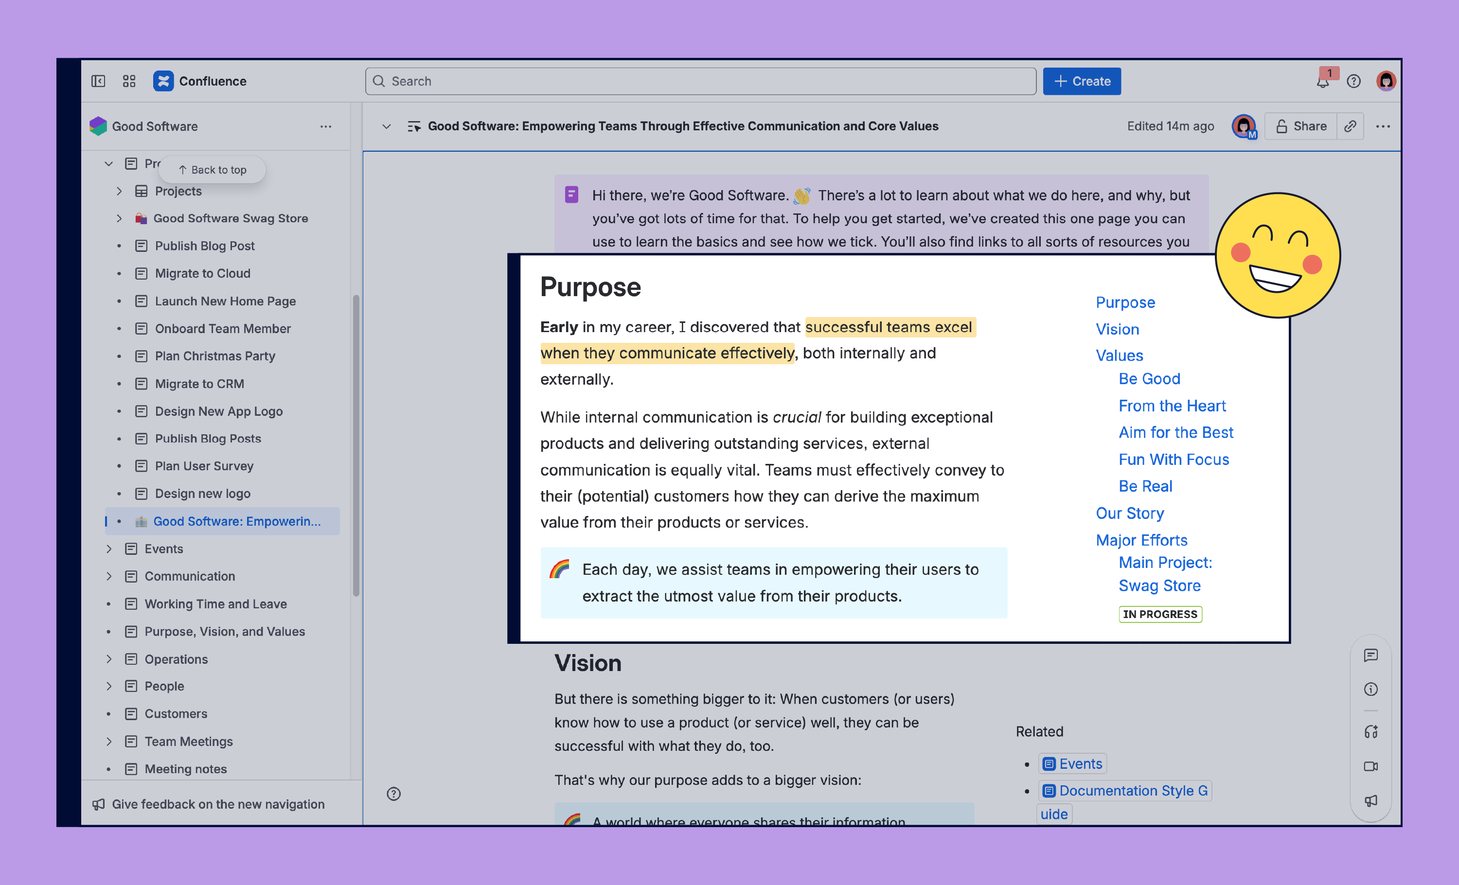This screenshot has height=885, width=1459.
Task: Expand the Events tree item
Action: pos(109,549)
